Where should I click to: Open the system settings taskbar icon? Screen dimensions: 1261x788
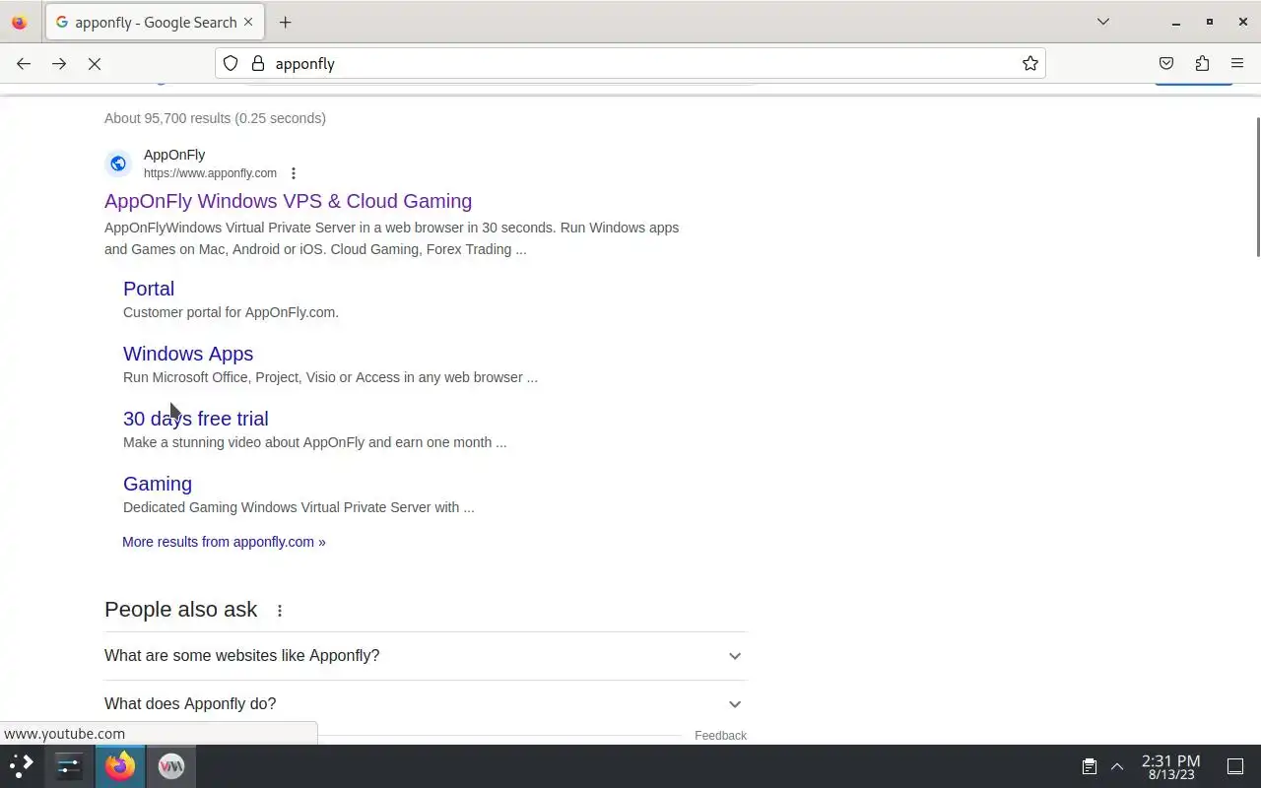coord(69,766)
